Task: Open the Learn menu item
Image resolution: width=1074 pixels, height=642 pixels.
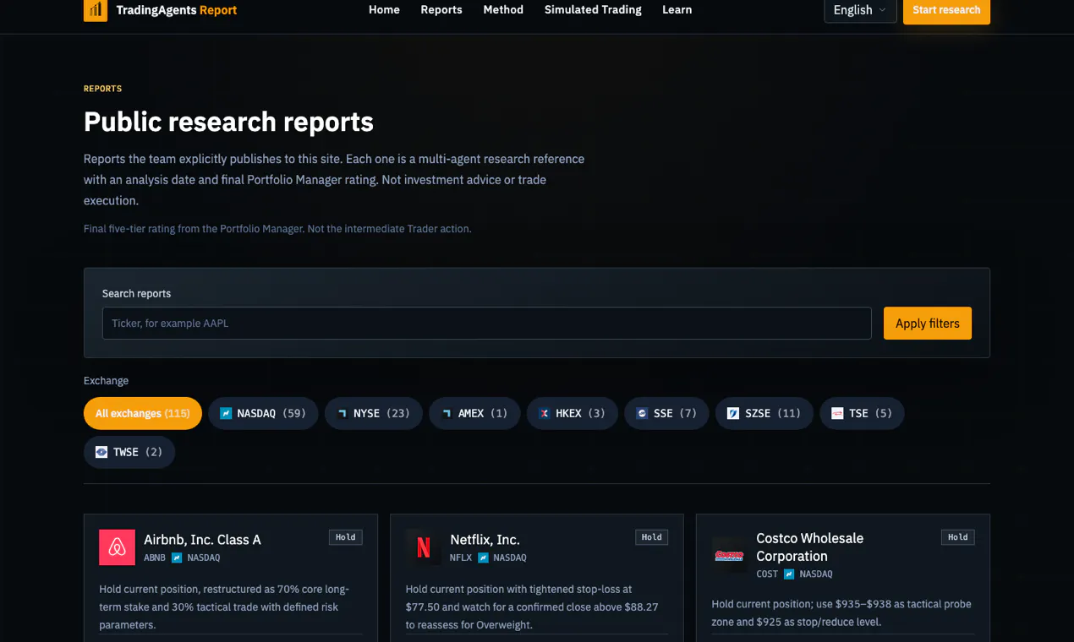Action: tap(677, 10)
